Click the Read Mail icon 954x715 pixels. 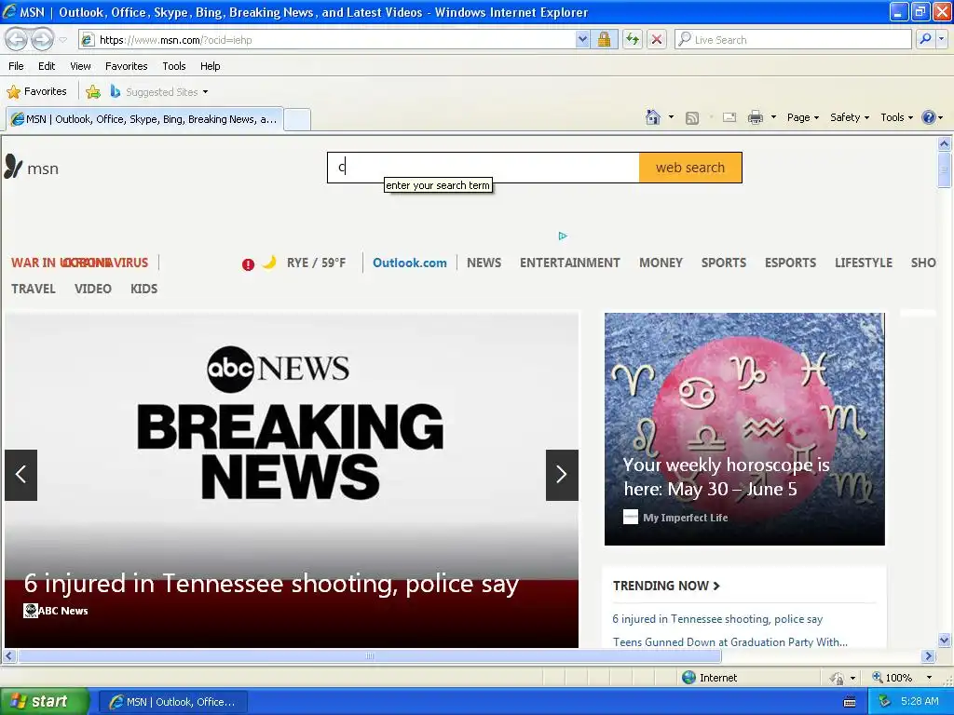pyautogui.click(x=729, y=117)
